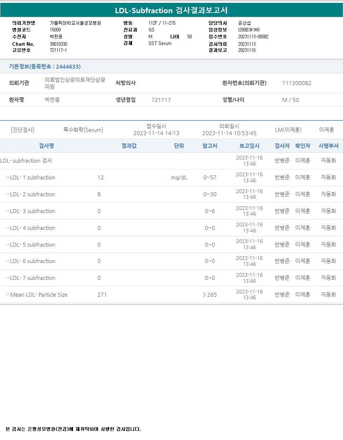Click the mg/dL unit cell

click(179, 178)
